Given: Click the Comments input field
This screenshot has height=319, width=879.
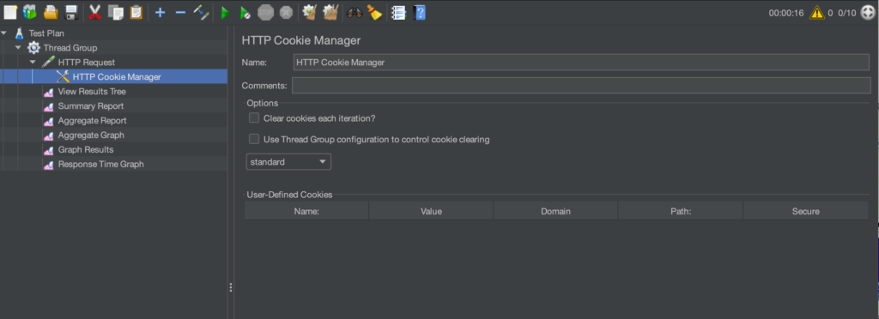Looking at the screenshot, I should pyautogui.click(x=581, y=86).
